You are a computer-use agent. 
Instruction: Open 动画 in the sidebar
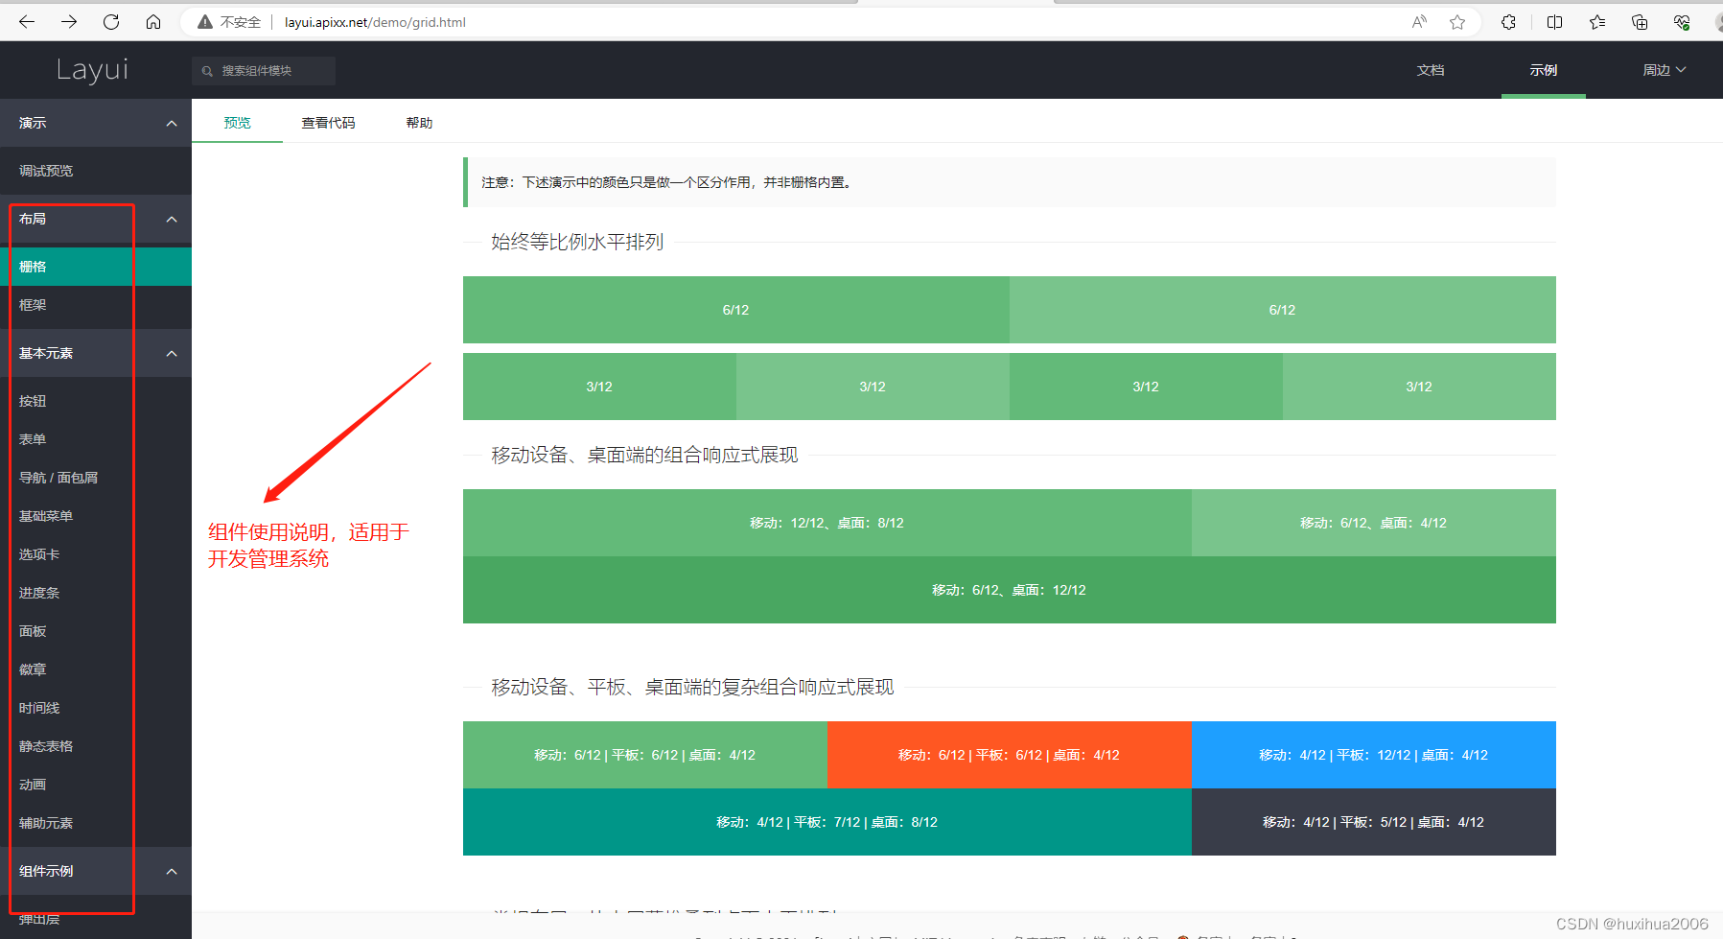pos(96,785)
